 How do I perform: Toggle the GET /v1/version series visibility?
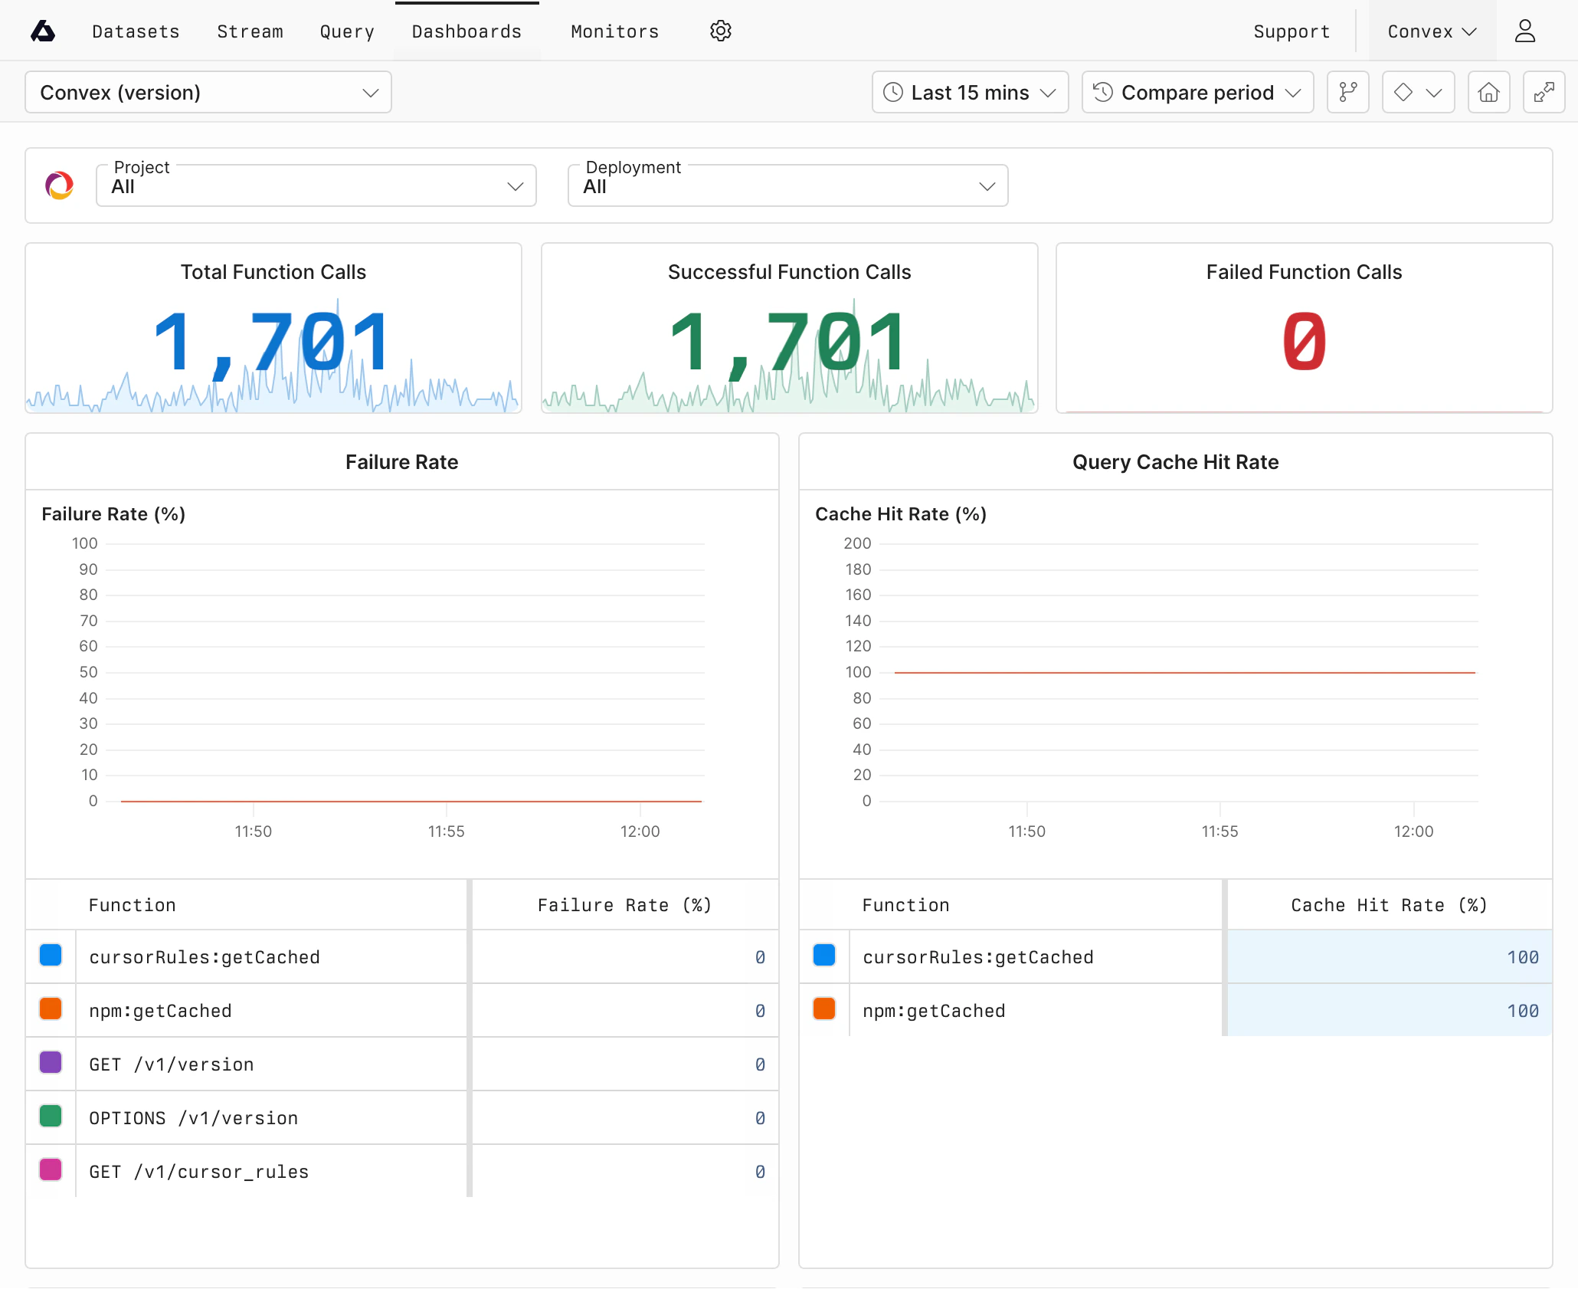tap(50, 1064)
